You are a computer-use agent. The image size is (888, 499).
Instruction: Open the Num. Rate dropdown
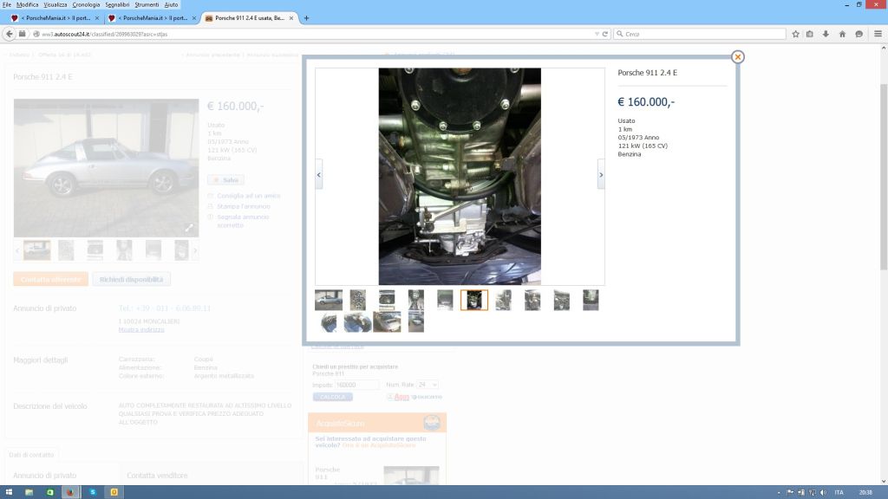428,385
